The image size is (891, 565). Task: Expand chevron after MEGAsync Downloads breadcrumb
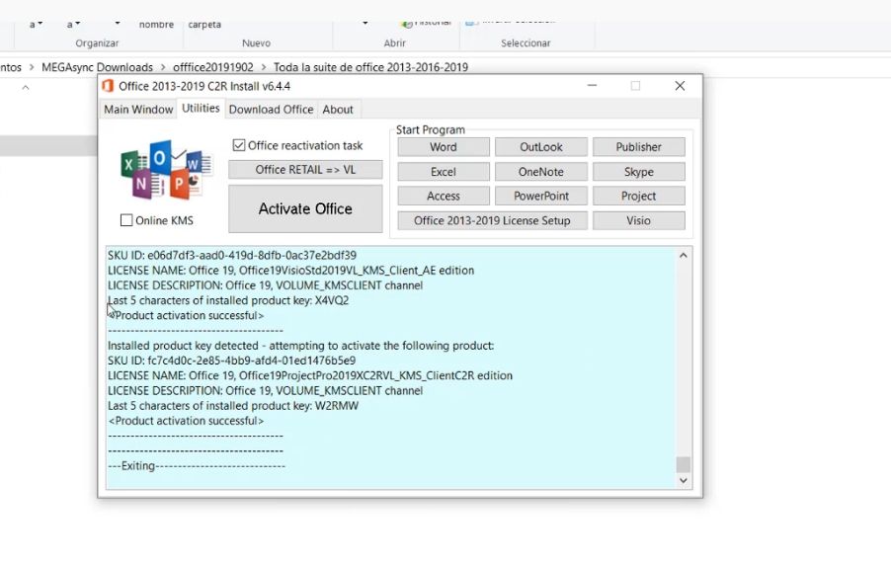click(x=163, y=67)
